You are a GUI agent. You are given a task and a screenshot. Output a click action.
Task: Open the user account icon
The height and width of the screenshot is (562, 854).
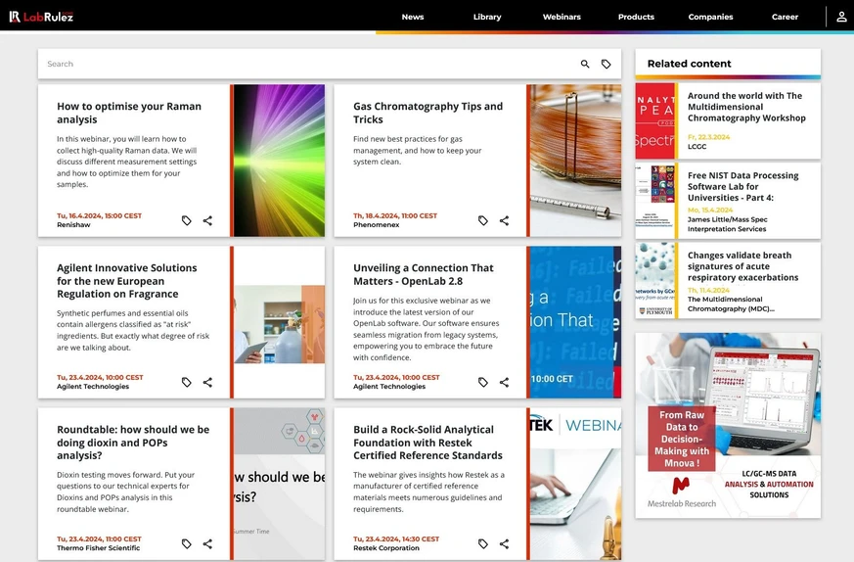[x=841, y=17]
